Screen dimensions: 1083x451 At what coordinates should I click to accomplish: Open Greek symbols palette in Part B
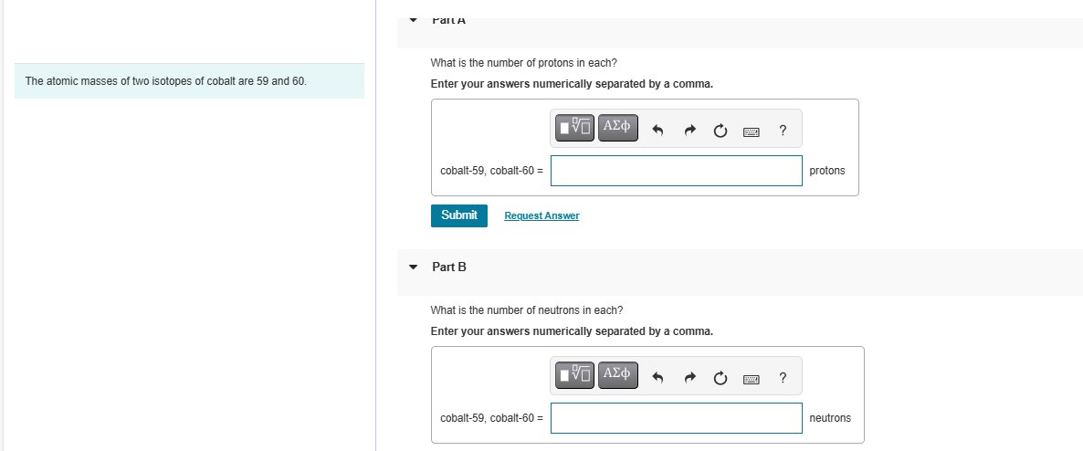617,375
